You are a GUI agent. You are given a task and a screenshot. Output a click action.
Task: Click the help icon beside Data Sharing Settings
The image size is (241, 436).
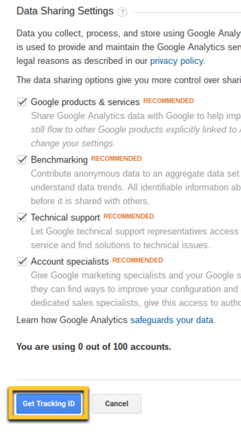tap(122, 12)
